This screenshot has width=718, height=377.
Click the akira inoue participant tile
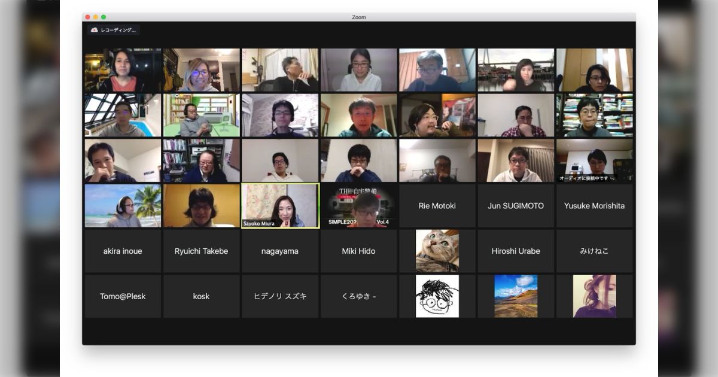click(x=123, y=251)
